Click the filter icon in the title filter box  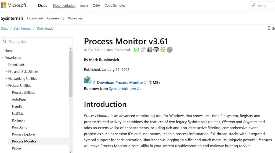[5, 41]
